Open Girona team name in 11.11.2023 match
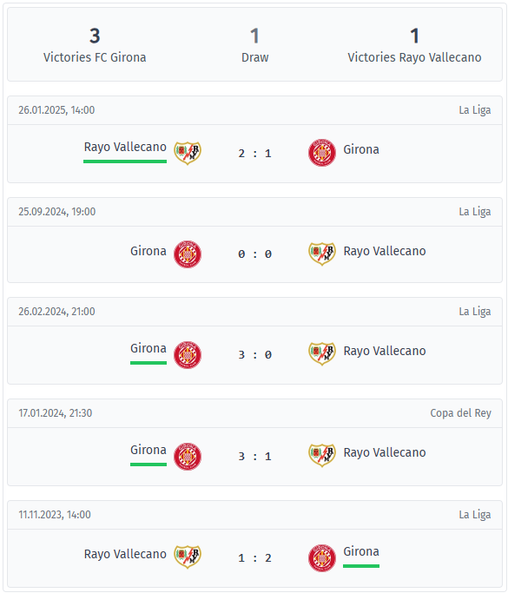 (x=361, y=551)
